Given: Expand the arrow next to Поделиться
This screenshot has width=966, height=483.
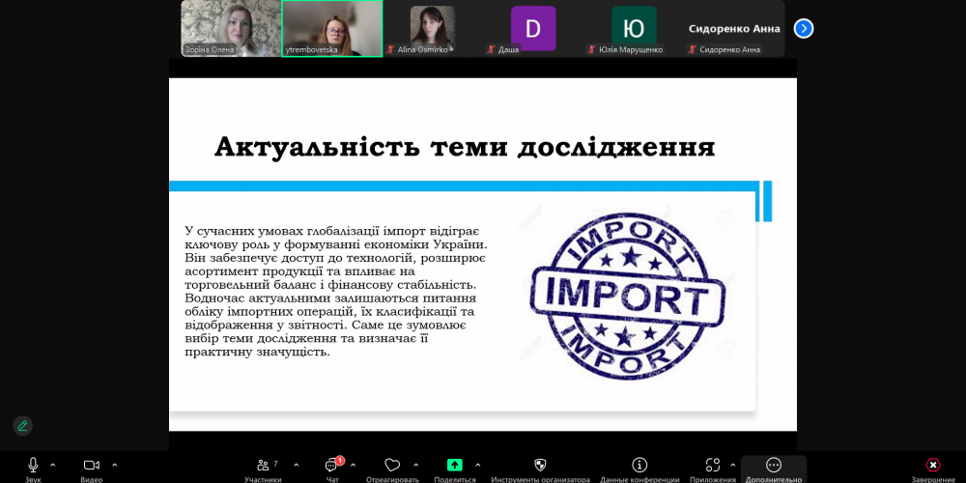Looking at the screenshot, I should [477, 465].
